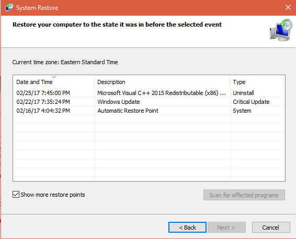The height and width of the screenshot is (239, 296).
Task: Select the Automatic Restore Point row
Action: pyautogui.click(x=149, y=111)
